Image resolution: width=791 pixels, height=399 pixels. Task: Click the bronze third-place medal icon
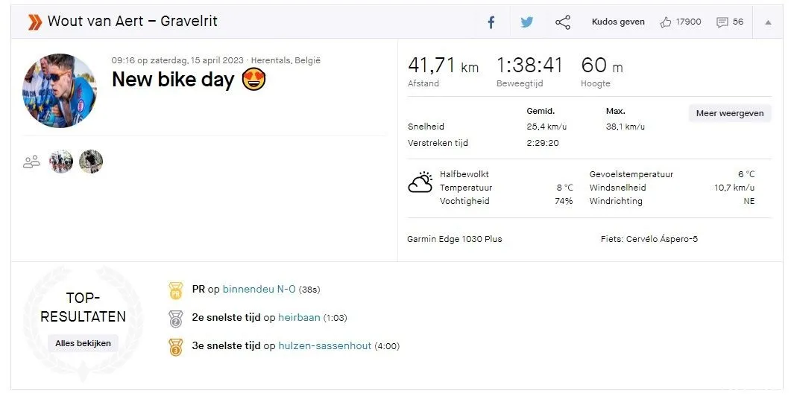pos(175,347)
